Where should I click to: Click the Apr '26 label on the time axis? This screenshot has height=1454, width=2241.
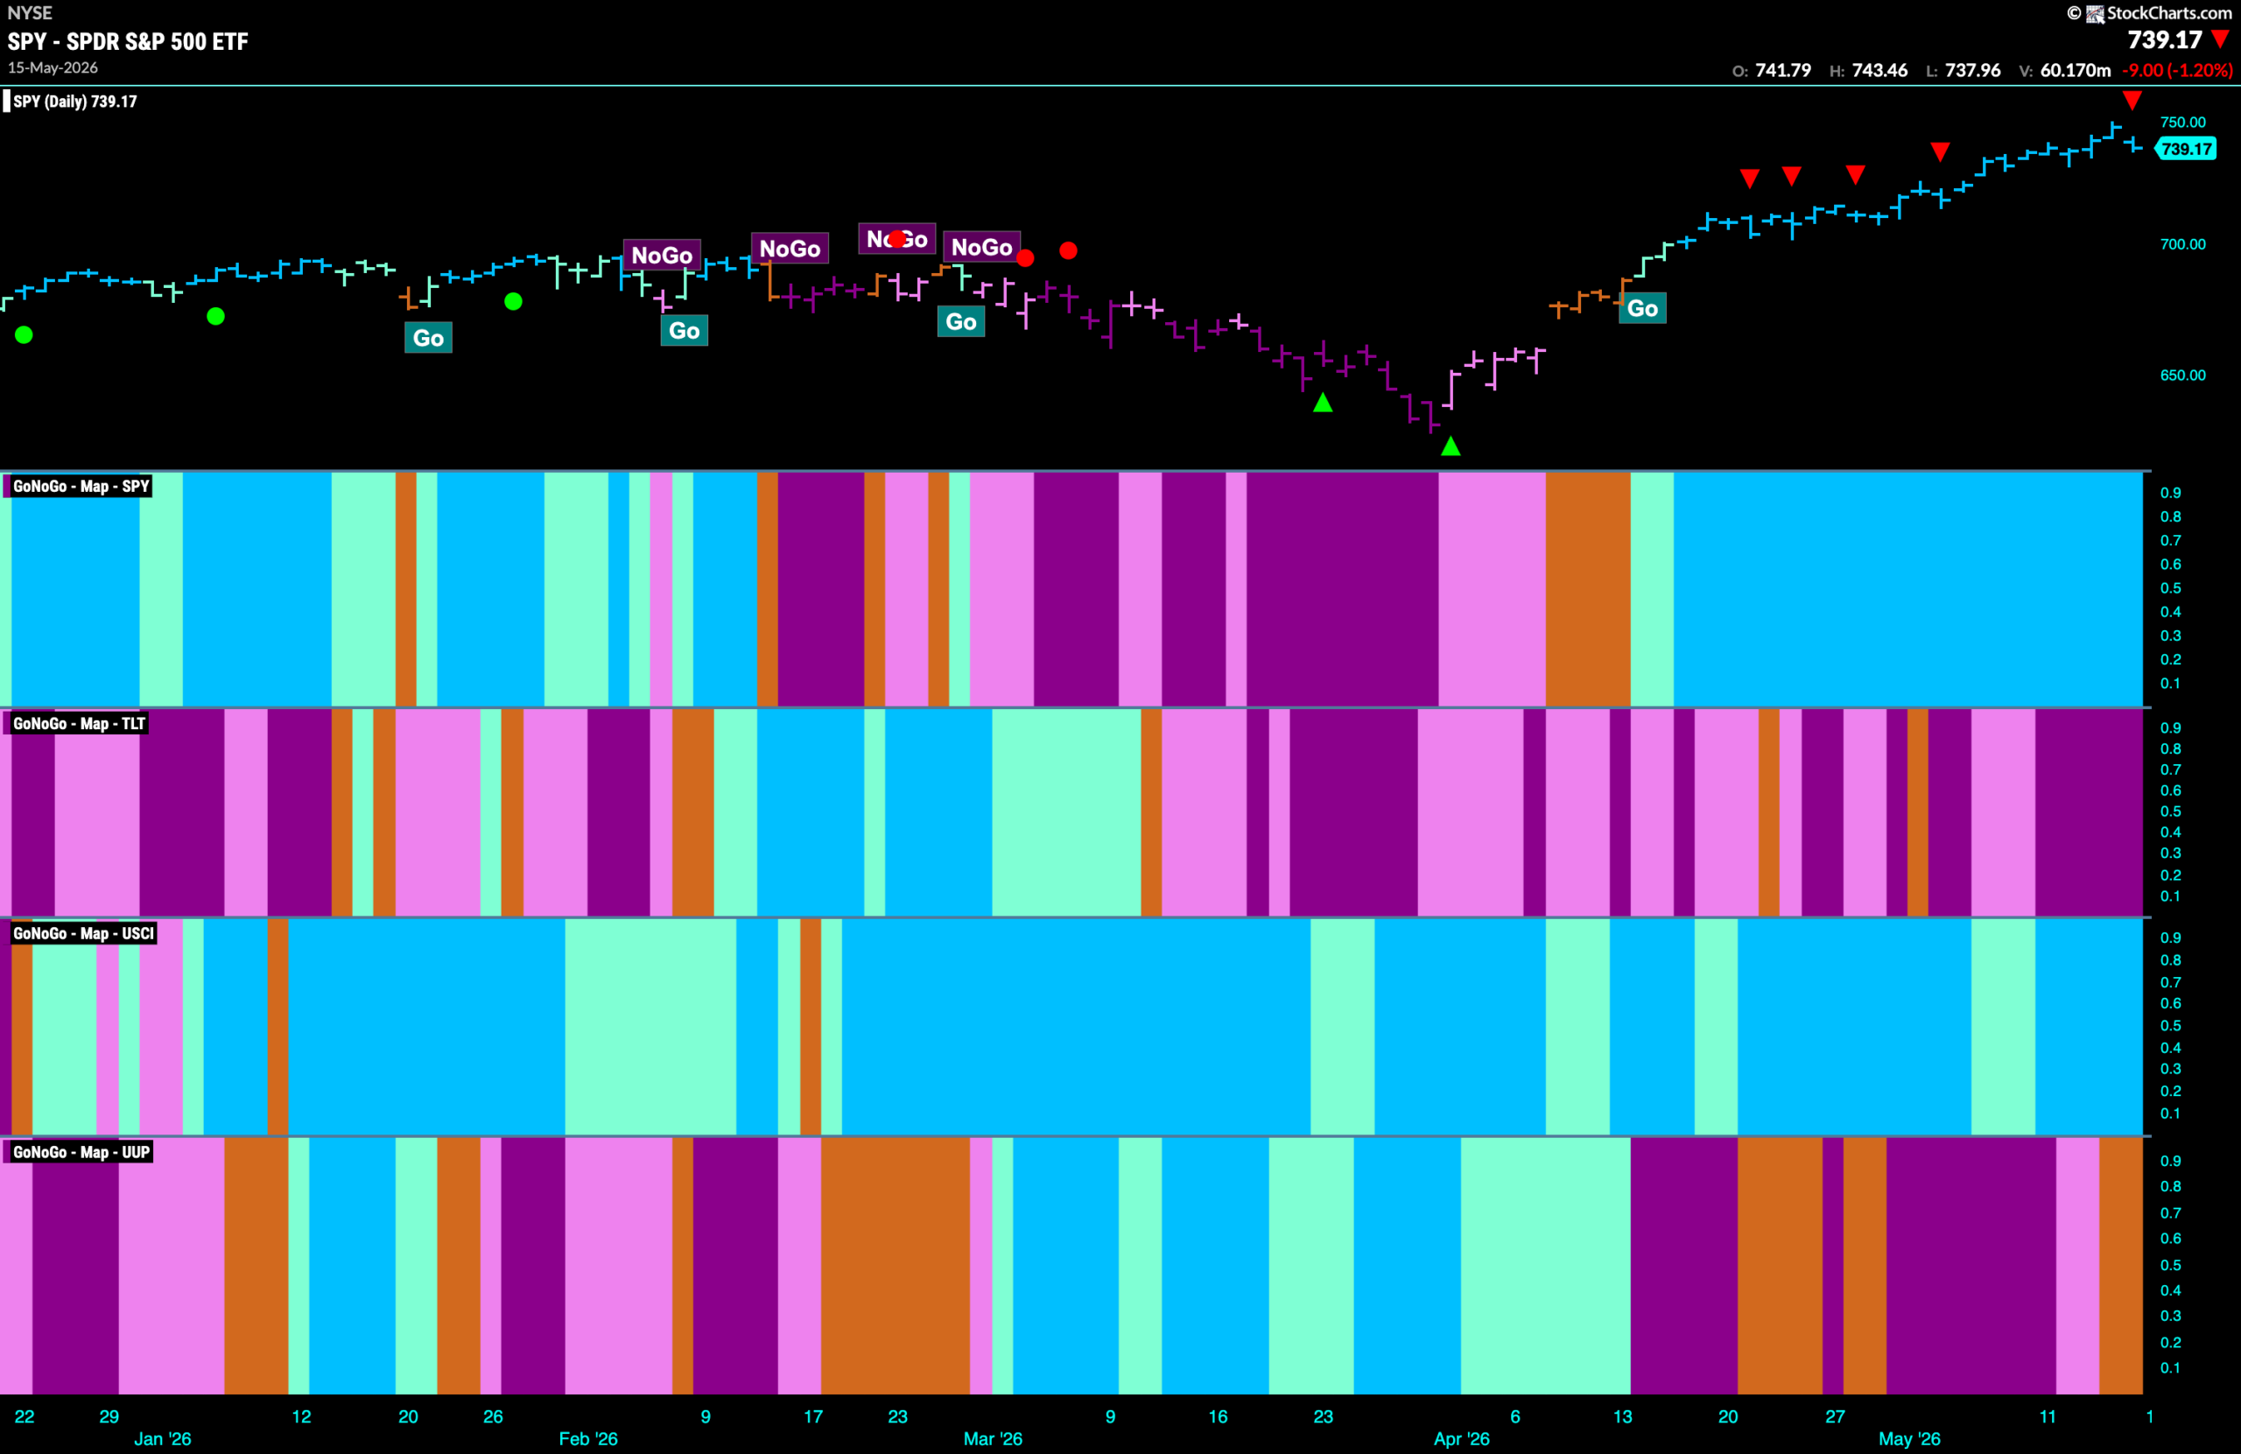coord(1461,1439)
